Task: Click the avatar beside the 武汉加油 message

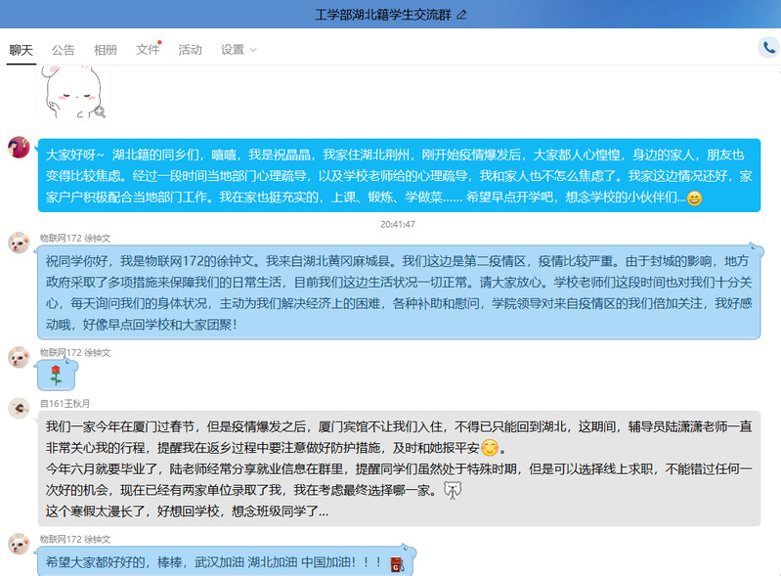Action: point(18,544)
